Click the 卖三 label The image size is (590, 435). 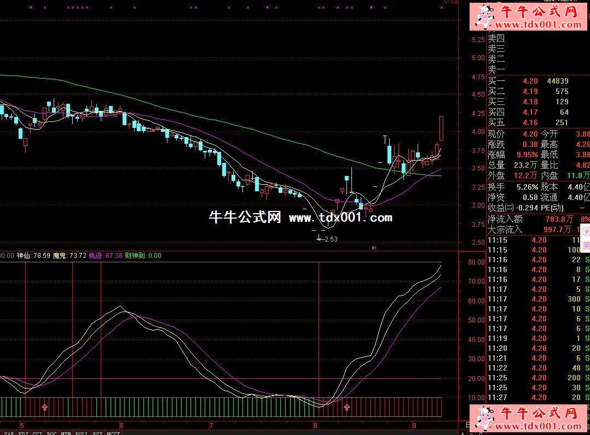tap(496, 49)
